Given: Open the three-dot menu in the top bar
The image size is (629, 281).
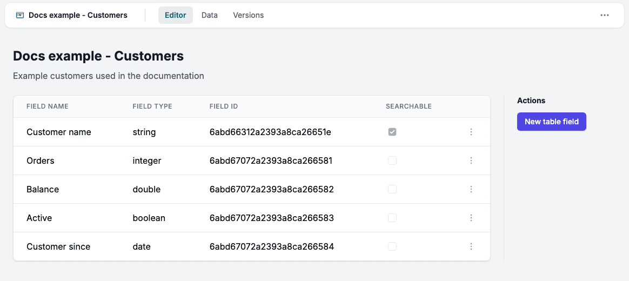Looking at the screenshot, I should tap(605, 15).
